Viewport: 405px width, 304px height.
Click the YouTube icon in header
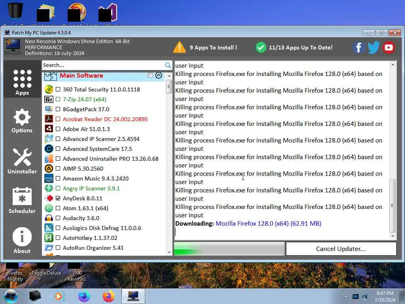coord(388,47)
